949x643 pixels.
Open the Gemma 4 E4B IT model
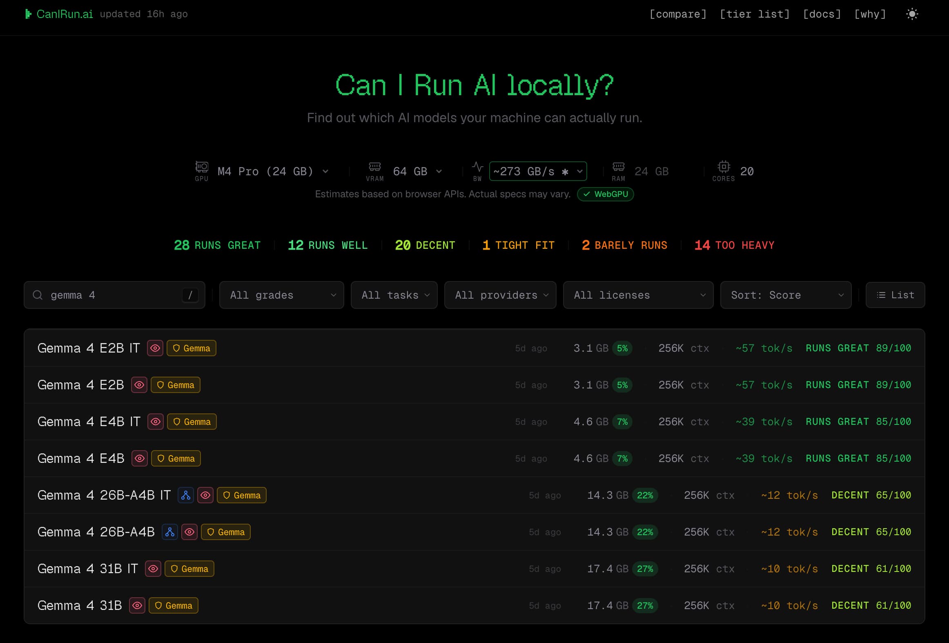(x=474, y=422)
